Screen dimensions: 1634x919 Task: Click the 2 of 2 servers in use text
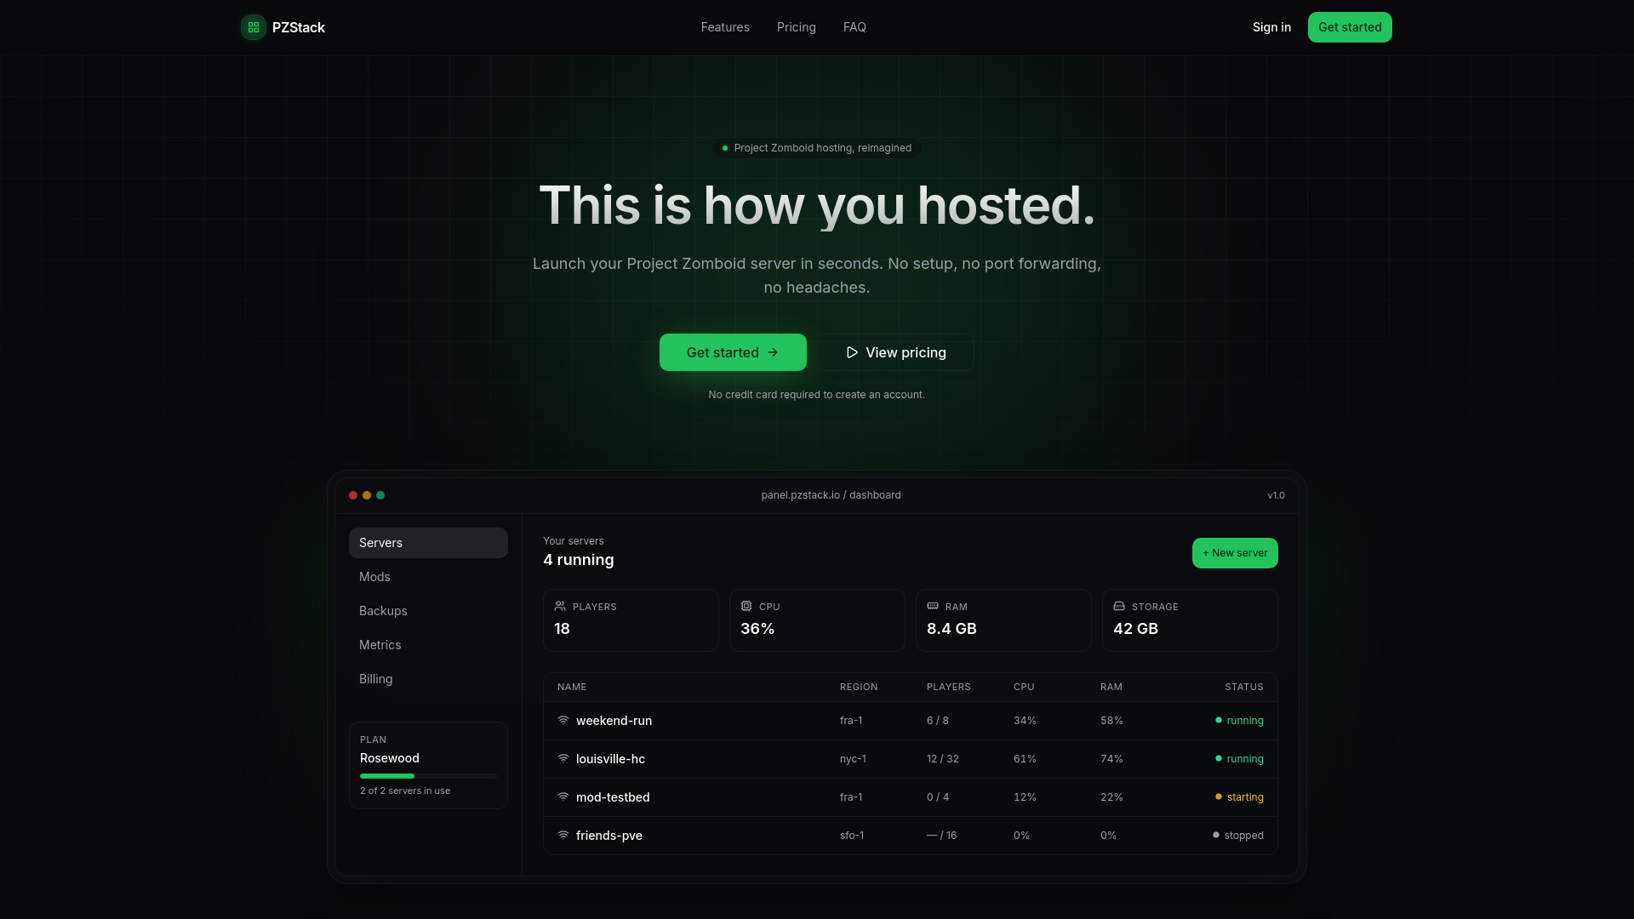click(x=405, y=791)
